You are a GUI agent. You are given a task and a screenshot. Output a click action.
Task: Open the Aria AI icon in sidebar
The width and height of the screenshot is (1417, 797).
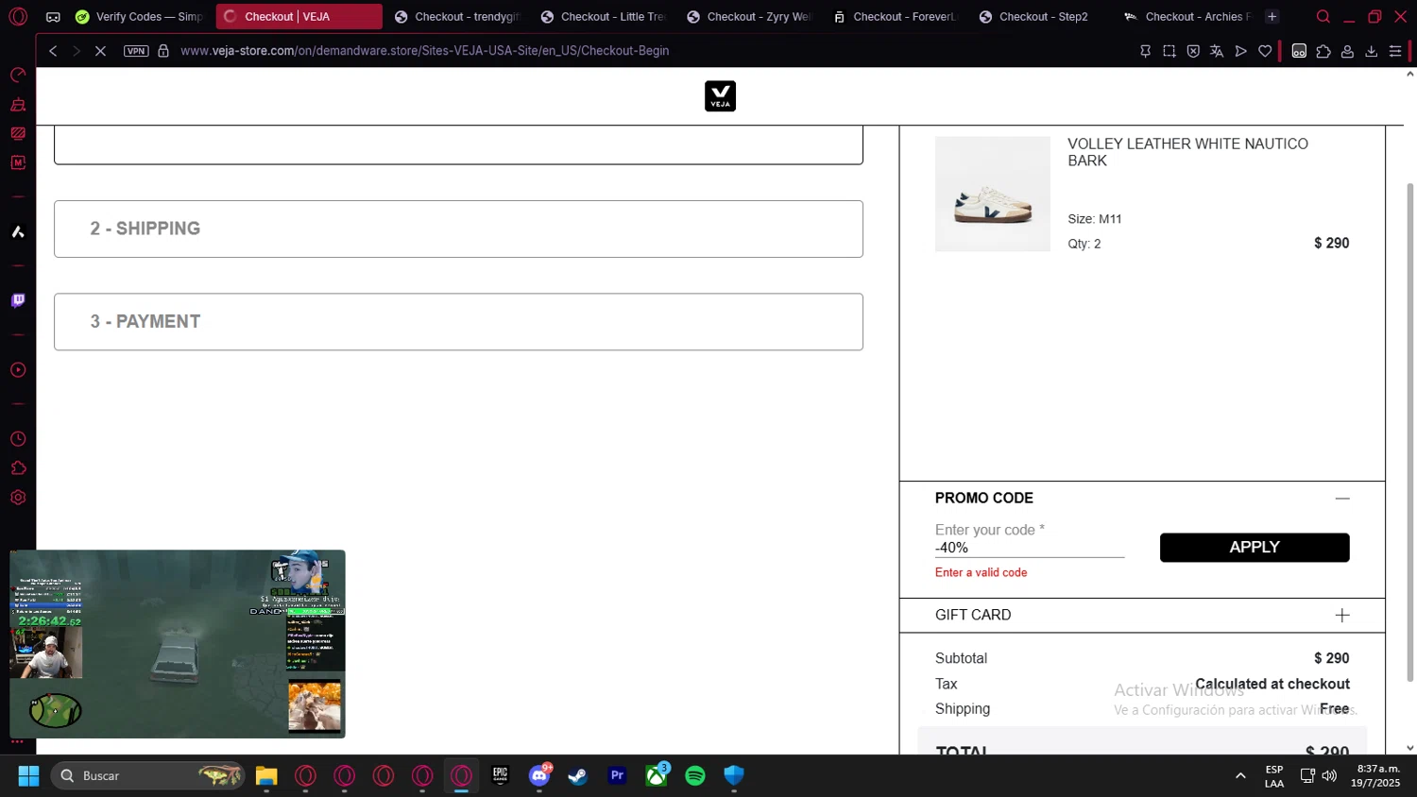click(18, 231)
